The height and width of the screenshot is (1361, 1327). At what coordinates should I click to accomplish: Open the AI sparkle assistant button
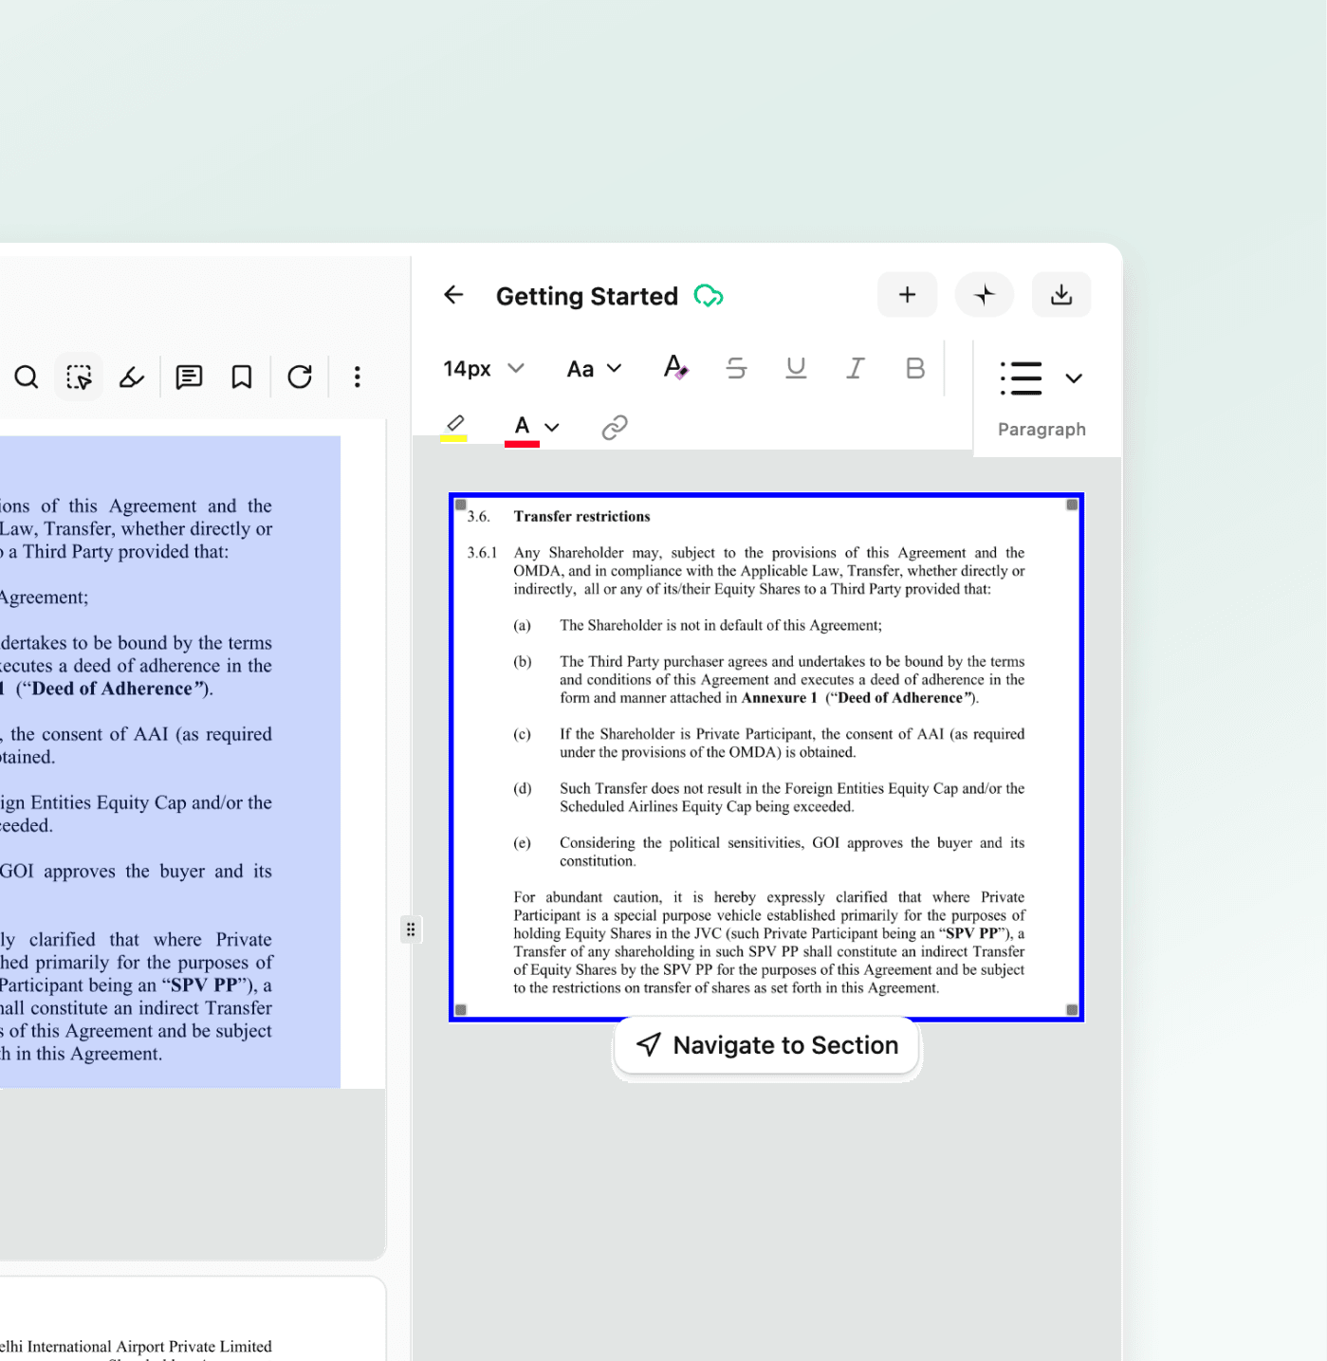pos(985,295)
